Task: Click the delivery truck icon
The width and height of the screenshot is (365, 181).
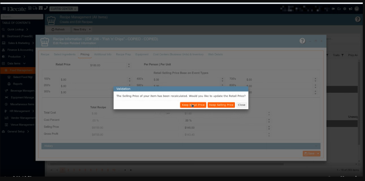Action: tap(35, 9)
